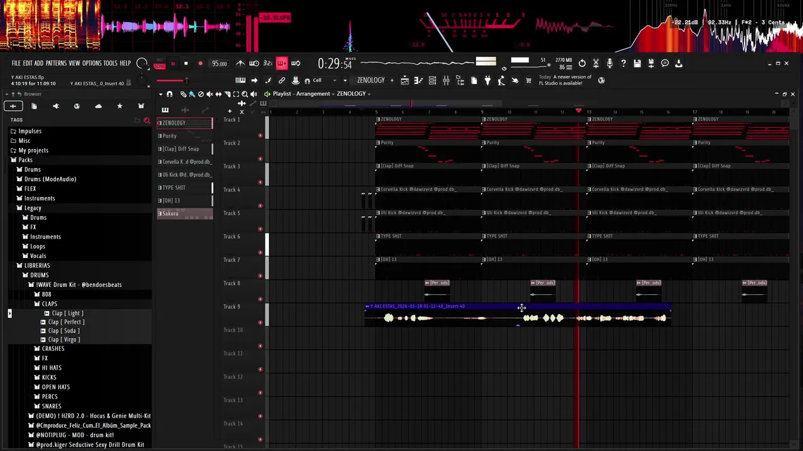Image resolution: width=803 pixels, height=451 pixels.
Task: Save the project with the floppy icon
Action: pyautogui.click(x=637, y=63)
